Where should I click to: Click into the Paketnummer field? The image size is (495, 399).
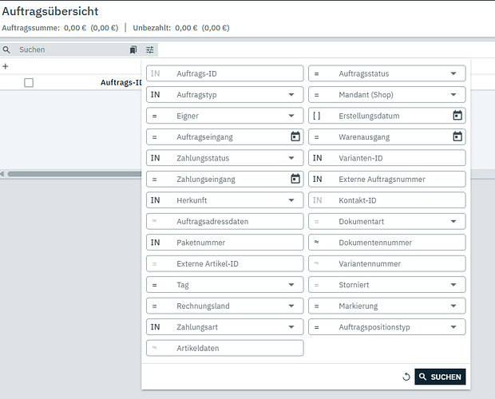point(225,243)
